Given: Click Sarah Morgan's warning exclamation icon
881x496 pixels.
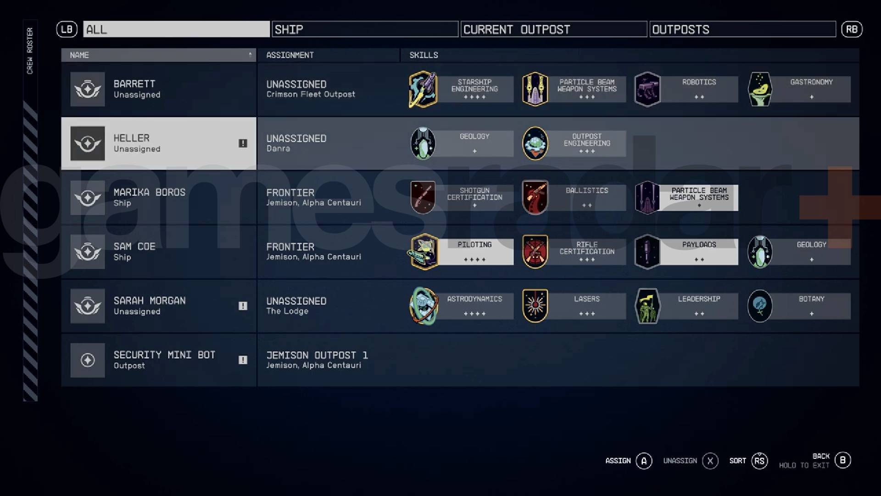Looking at the screenshot, I should (243, 306).
